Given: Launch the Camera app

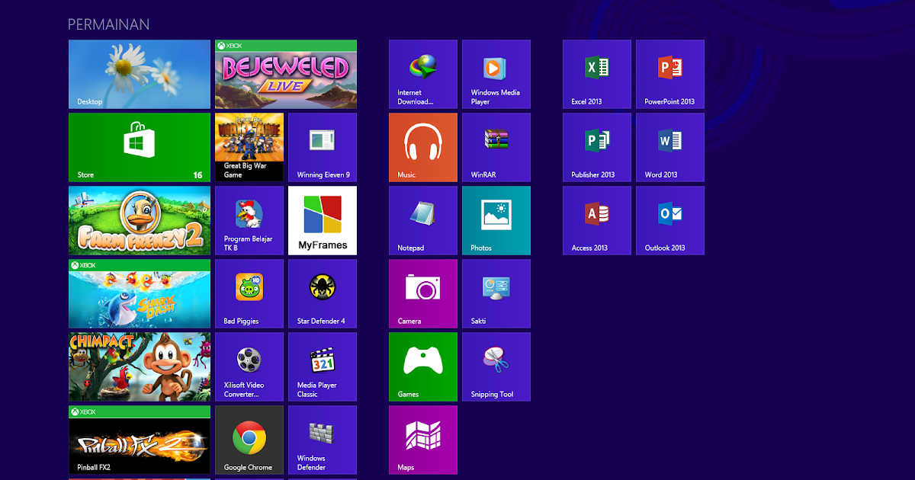Looking at the screenshot, I should 423,293.
